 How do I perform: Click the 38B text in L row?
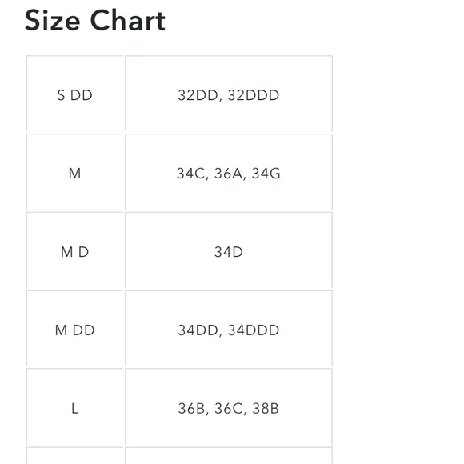pos(266,408)
